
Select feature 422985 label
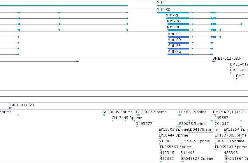(167, 159)
